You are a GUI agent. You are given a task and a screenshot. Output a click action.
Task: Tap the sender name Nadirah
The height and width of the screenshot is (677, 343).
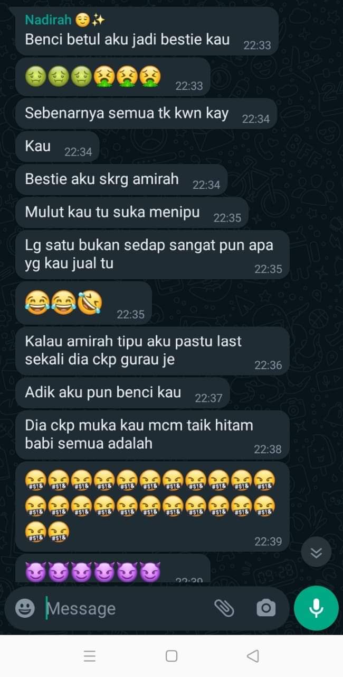[49, 20]
